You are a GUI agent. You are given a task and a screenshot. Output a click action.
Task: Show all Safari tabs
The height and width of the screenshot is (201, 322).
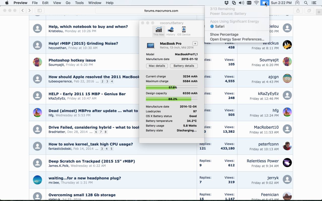[x=309, y=11]
